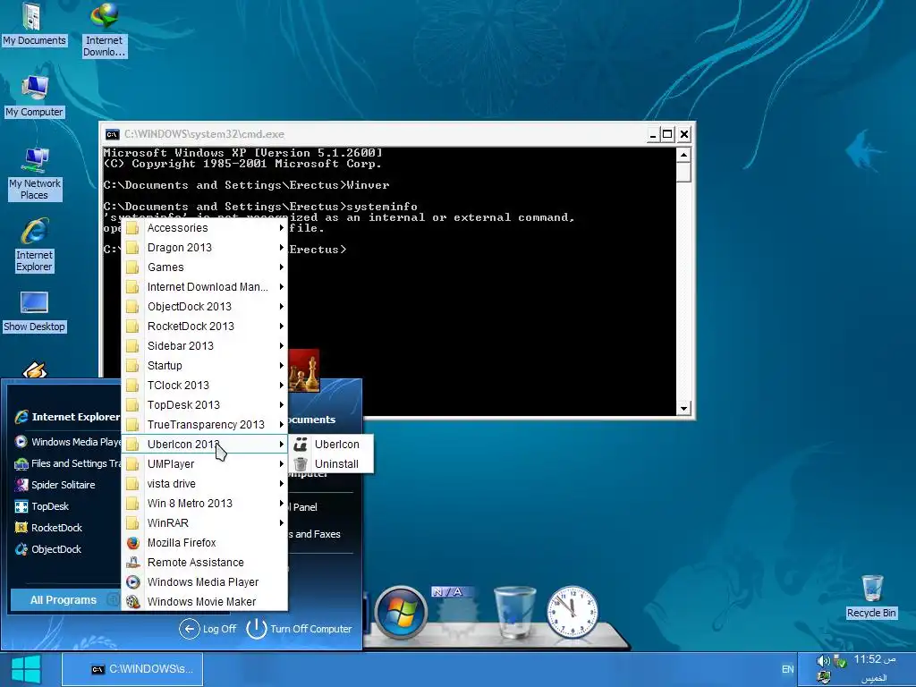Open TopDesk 2013 program folder
This screenshot has height=687, width=916.
point(205,405)
